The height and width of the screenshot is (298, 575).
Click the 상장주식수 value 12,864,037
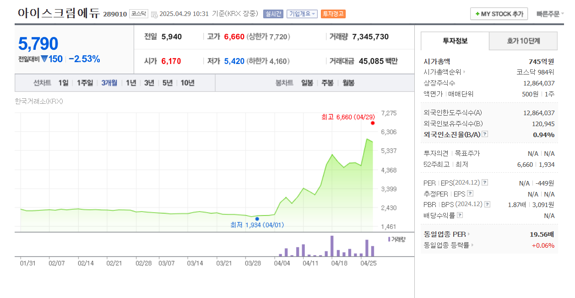pos(539,83)
